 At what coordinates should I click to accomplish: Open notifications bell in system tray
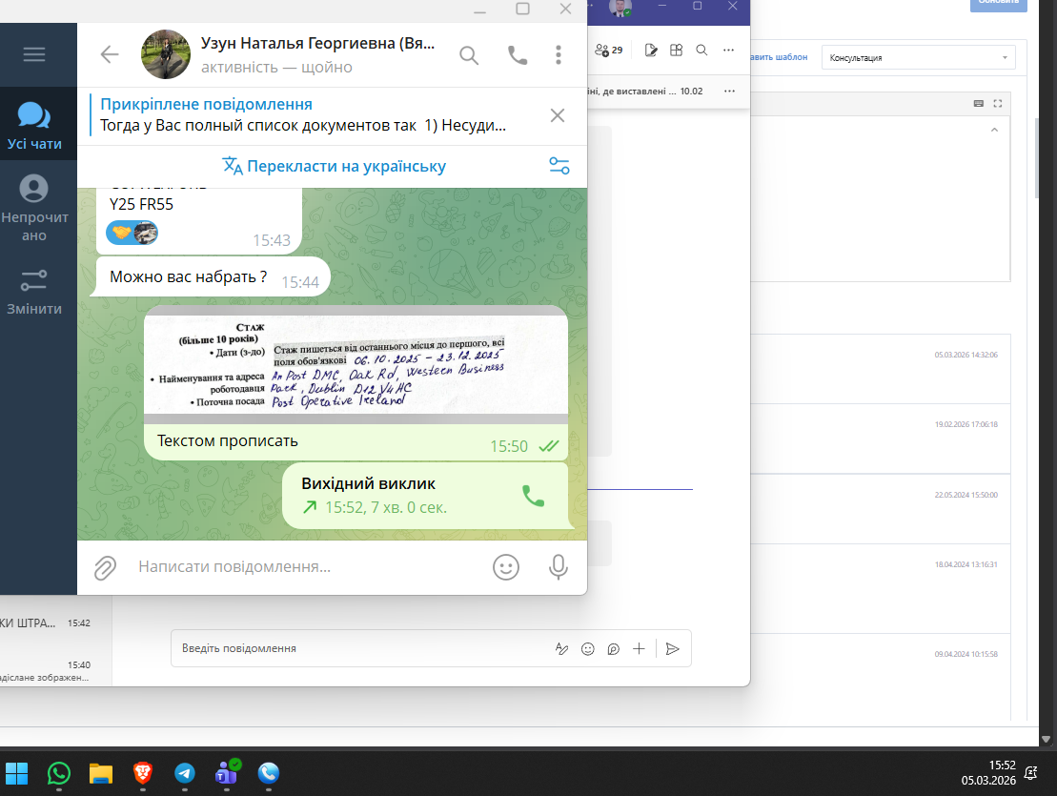pyautogui.click(x=1030, y=773)
